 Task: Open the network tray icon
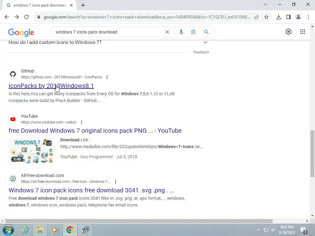(x=266, y=230)
